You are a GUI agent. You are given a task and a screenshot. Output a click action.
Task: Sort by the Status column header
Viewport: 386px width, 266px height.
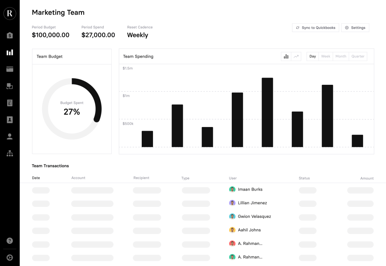point(304,178)
